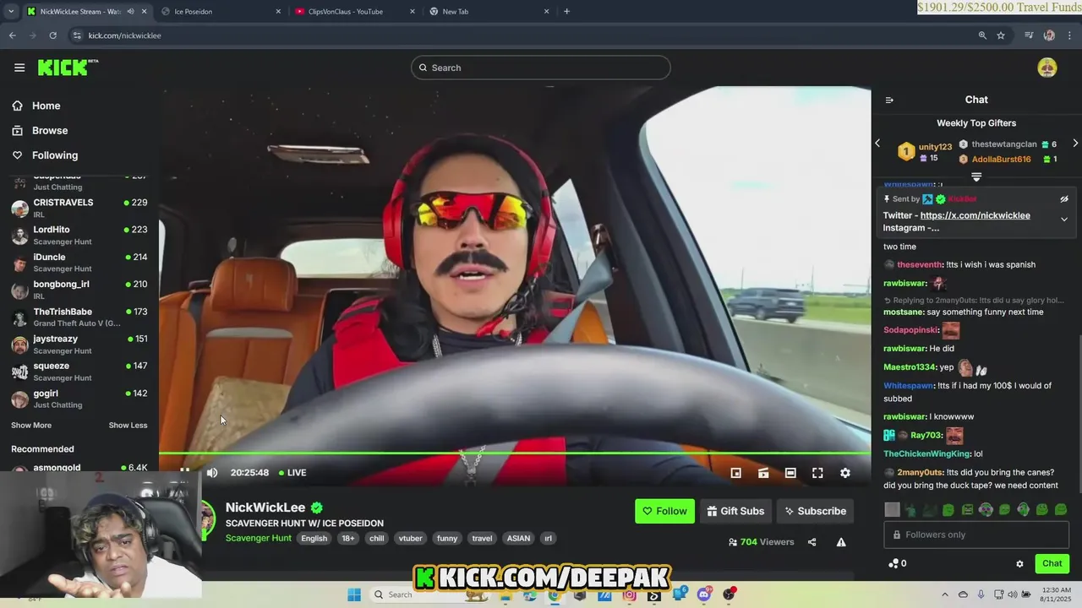Toggle fullscreen video

(817, 473)
